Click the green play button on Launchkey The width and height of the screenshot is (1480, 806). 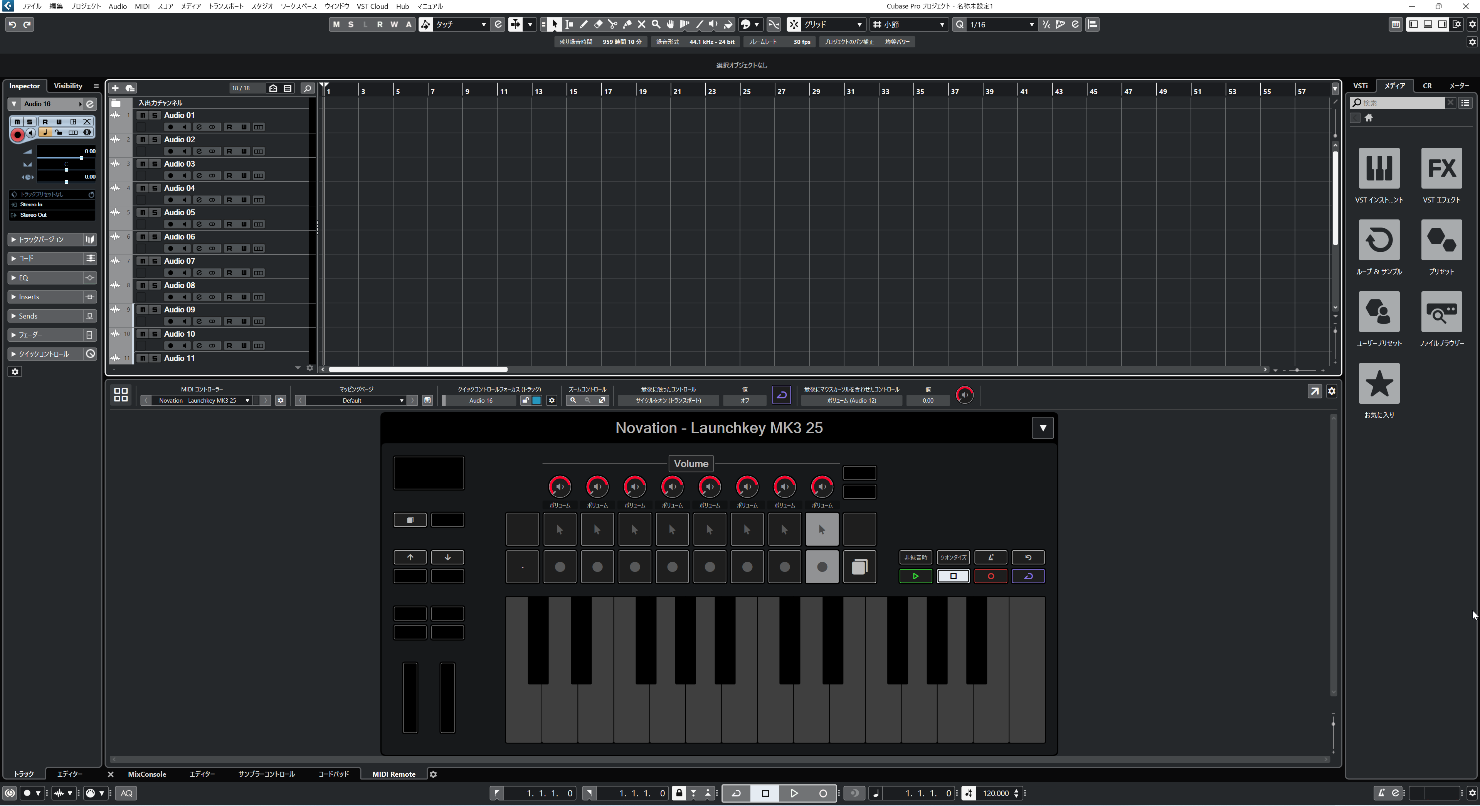(915, 576)
